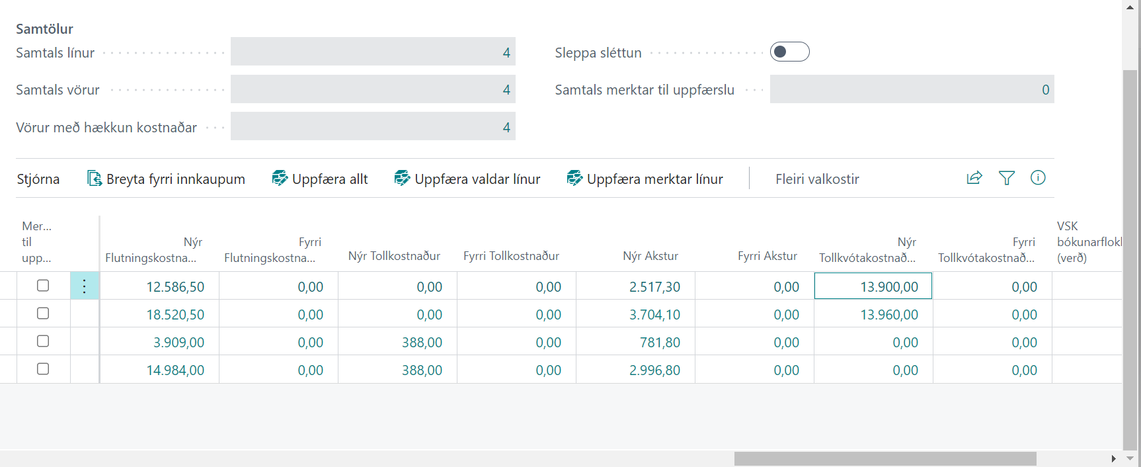The height and width of the screenshot is (467, 1141).
Task: Select the 13.960,00 Tollkvótakostnaður cell
Action: (888, 315)
